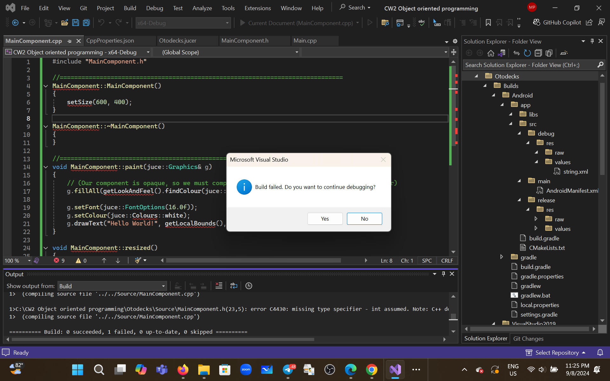This screenshot has width=610, height=381.
Task: Toggle the pin on Solution Explorer
Action: tap(592, 41)
